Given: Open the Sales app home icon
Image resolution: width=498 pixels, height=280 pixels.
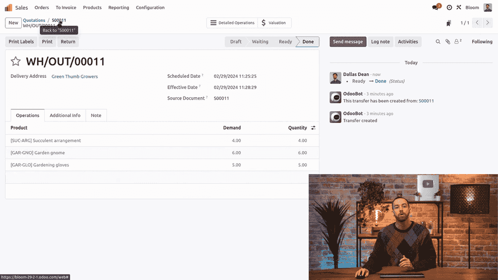Looking at the screenshot, I should [8, 7].
